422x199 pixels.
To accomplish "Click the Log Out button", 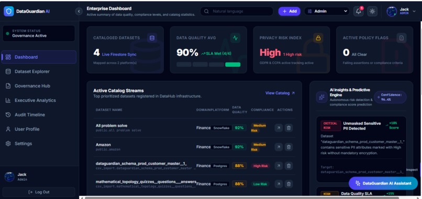I will 39,192.
